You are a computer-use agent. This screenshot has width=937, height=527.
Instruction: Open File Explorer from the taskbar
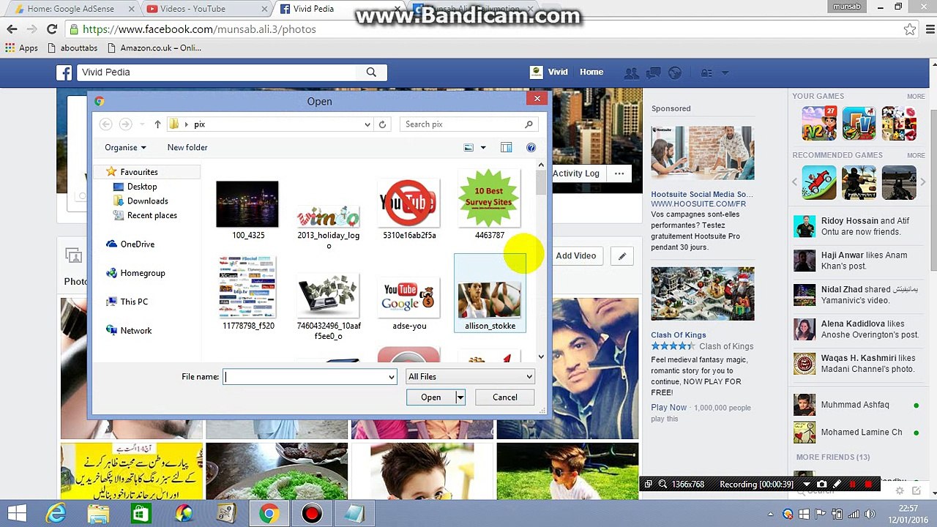[98, 514]
